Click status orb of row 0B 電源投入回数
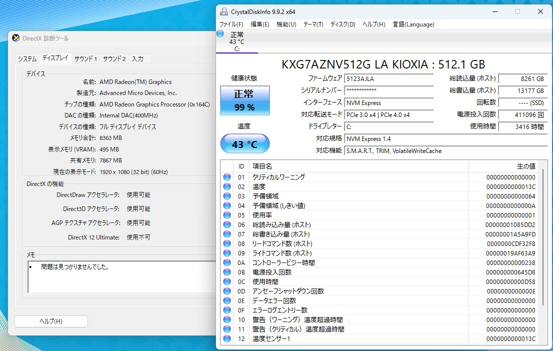 click(x=227, y=272)
